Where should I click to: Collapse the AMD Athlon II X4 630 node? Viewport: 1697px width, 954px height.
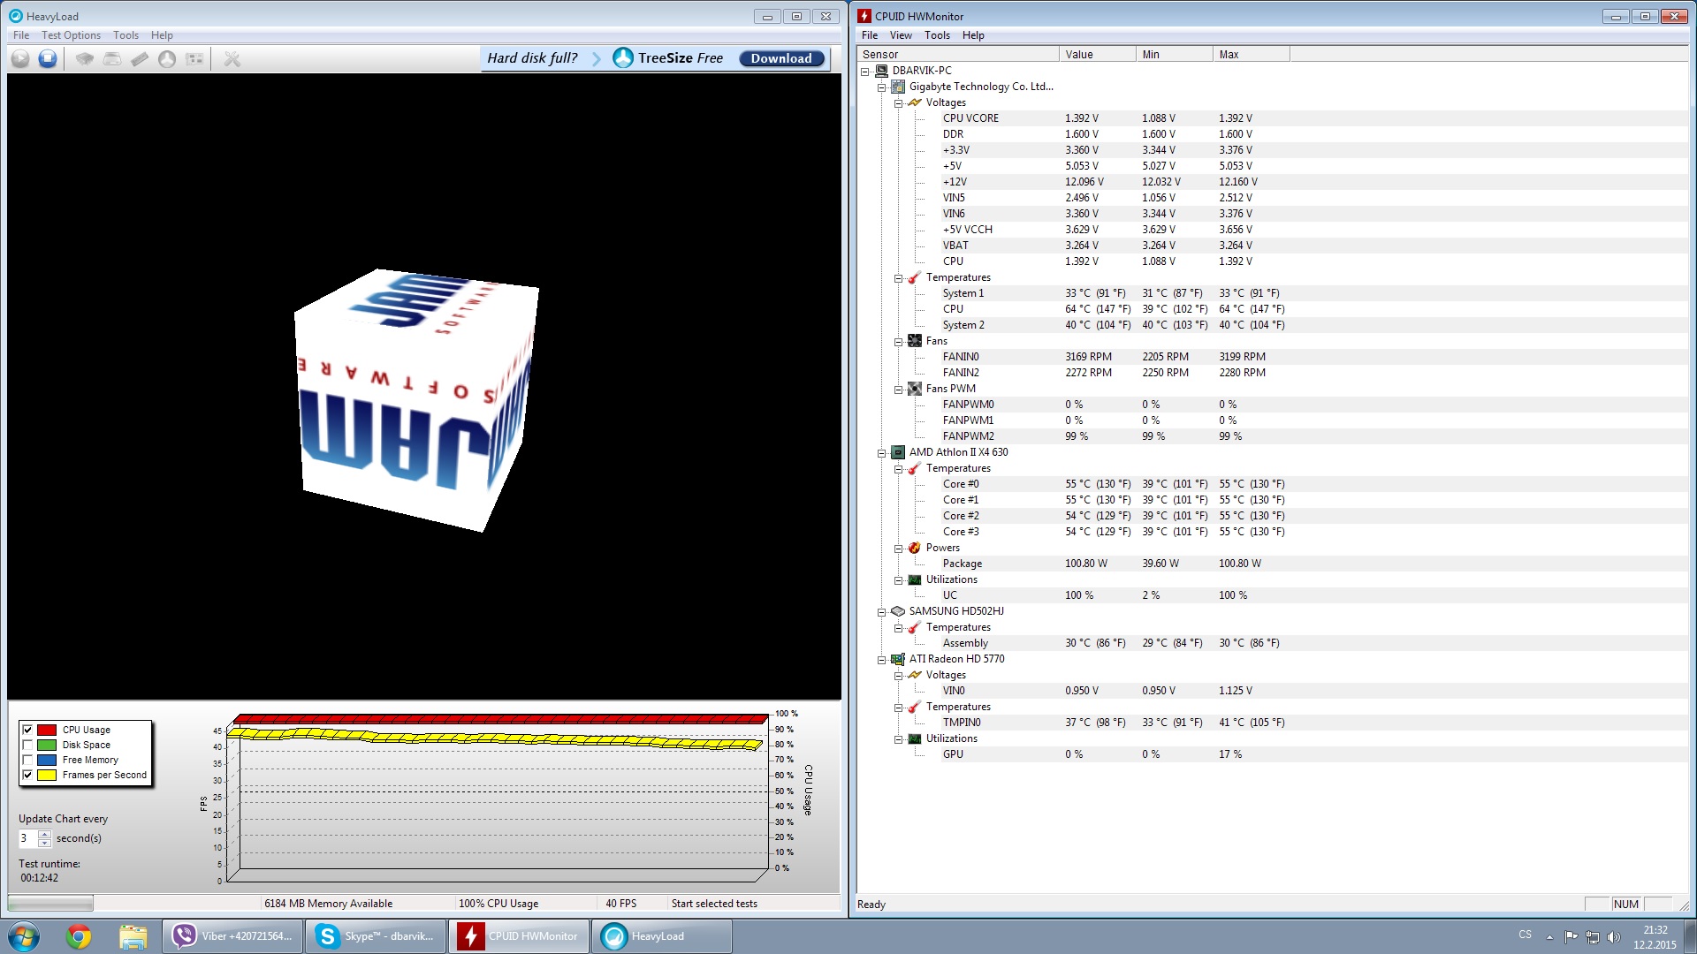(881, 452)
